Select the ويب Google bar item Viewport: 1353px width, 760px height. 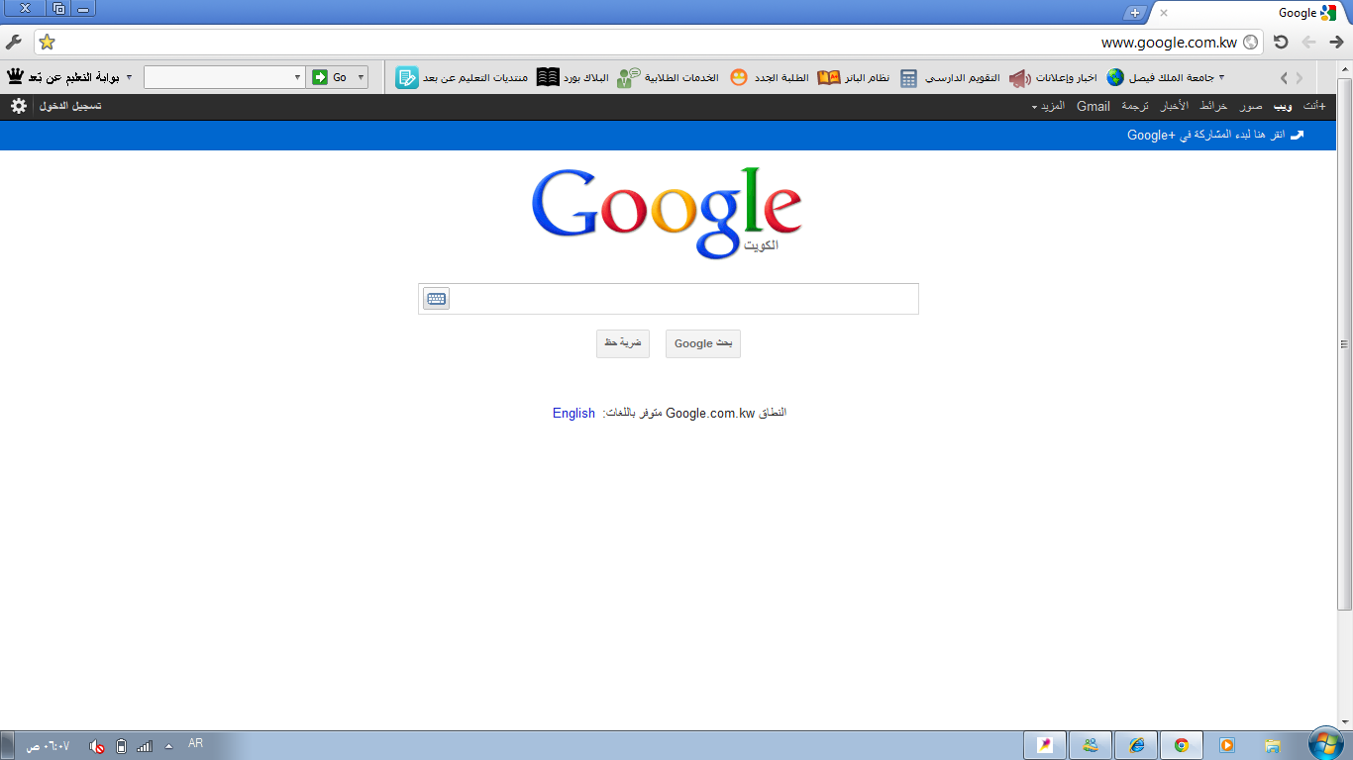(x=1283, y=106)
